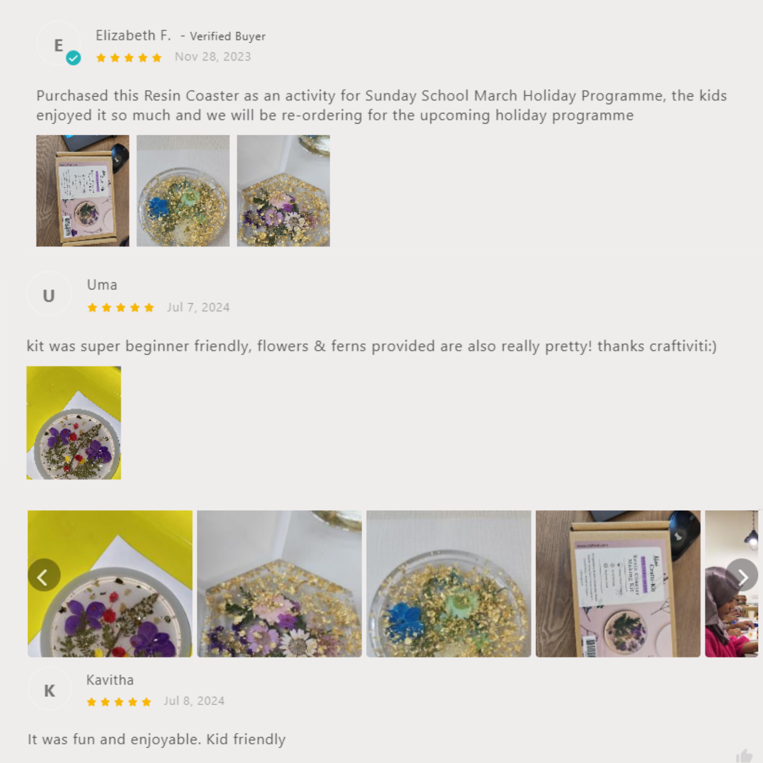Click Elizabeth F.'s five-star rating

click(x=129, y=57)
